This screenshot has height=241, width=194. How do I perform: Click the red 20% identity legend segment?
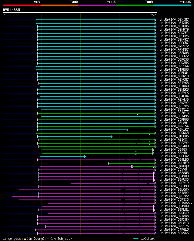tap(22, 5)
